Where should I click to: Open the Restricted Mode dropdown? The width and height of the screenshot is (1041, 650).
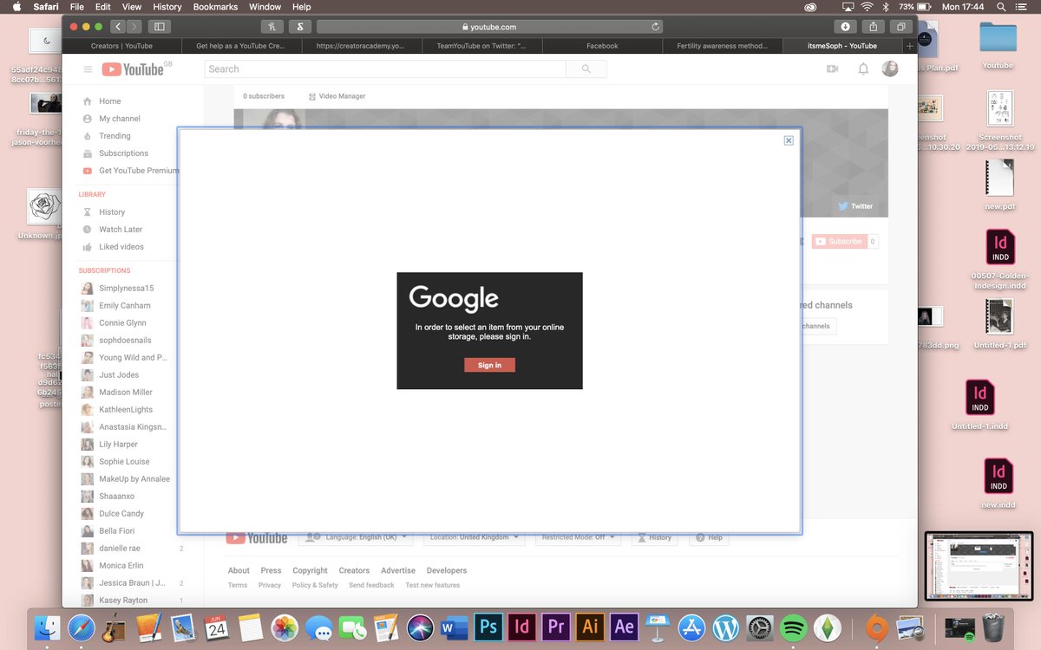coord(579,537)
